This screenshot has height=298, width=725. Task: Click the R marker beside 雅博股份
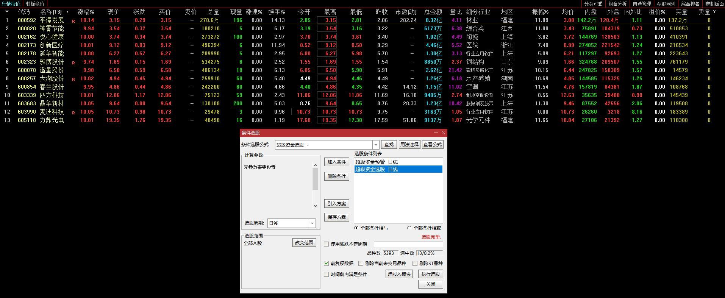pyautogui.click(x=73, y=63)
